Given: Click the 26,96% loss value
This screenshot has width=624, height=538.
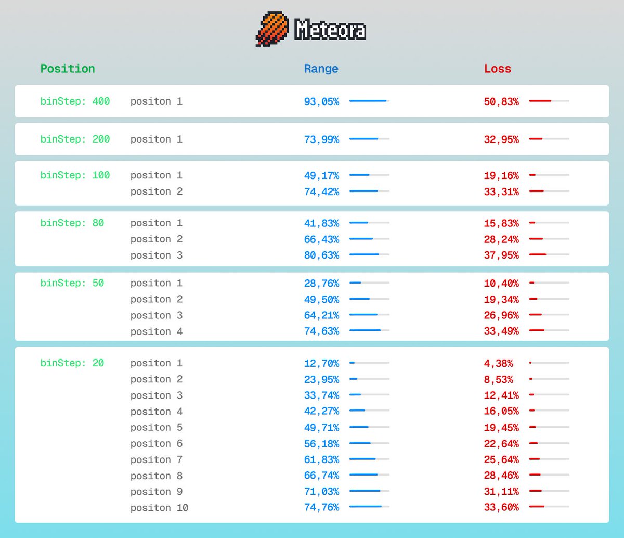Looking at the screenshot, I should point(501,315).
